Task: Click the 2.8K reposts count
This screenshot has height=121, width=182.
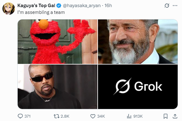Action: pos(65,116)
